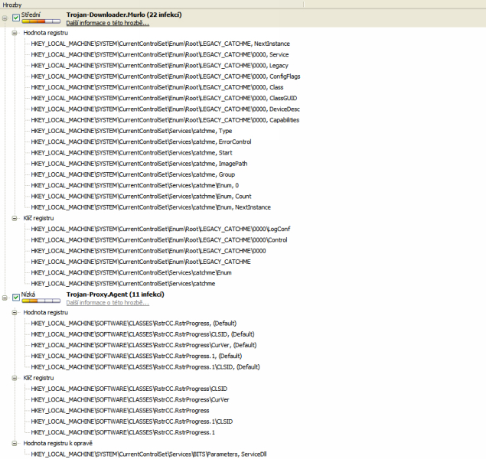The width and height of the screenshot is (486, 459).
Task: Select Services\catchme, Type registry value
Action: tap(132, 131)
